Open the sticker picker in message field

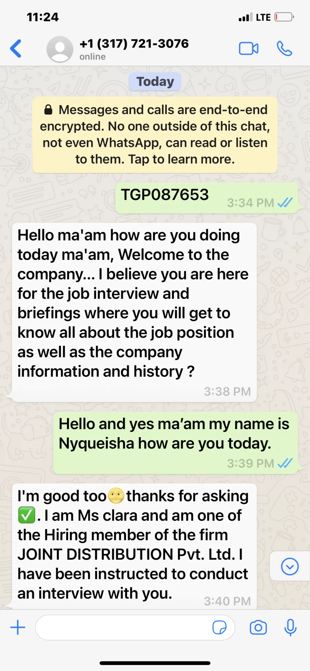tap(219, 628)
